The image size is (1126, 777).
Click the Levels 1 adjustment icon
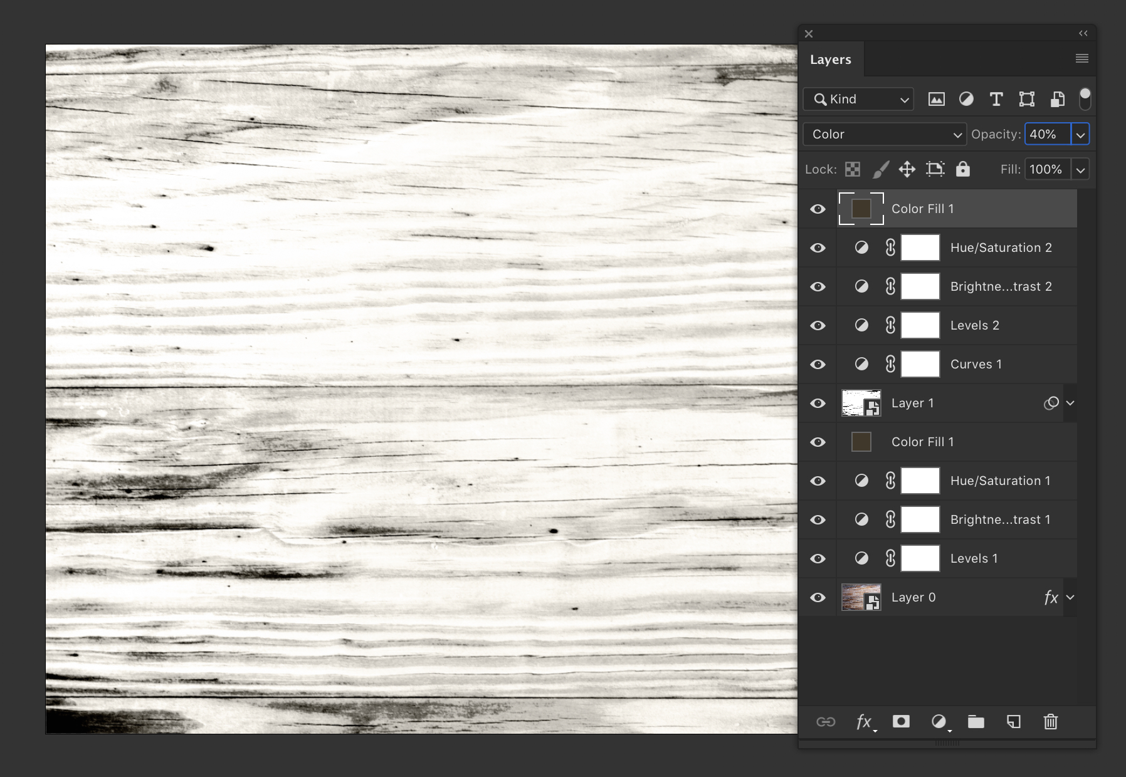[861, 558]
